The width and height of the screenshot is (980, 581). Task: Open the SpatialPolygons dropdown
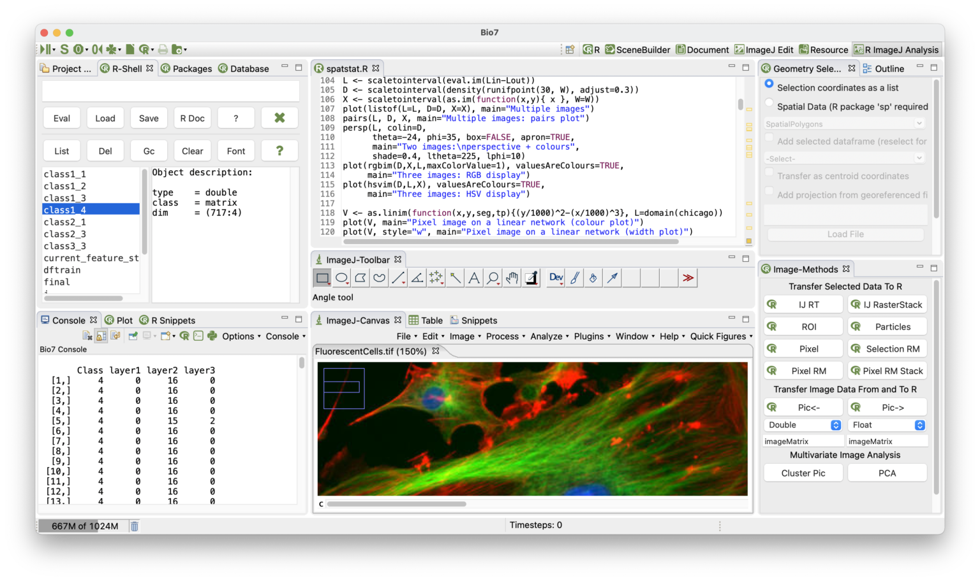845,124
